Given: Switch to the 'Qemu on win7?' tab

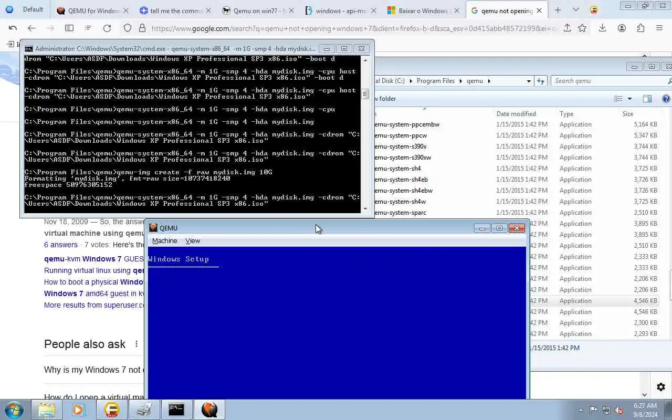Looking at the screenshot, I should coord(258,10).
